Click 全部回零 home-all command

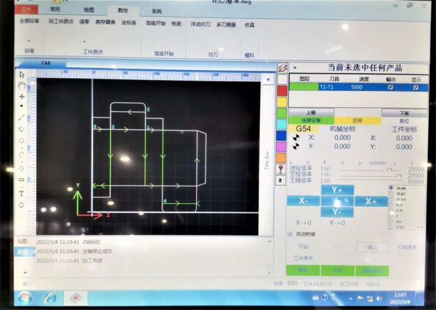tap(29, 21)
